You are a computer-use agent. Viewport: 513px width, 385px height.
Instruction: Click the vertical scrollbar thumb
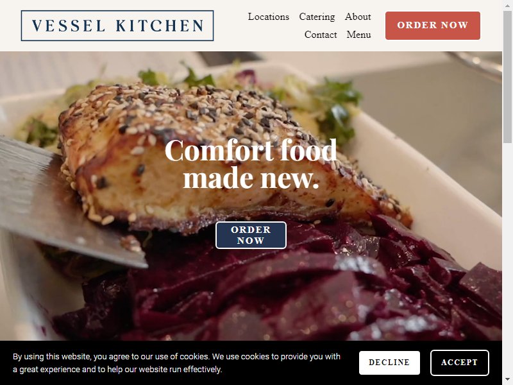point(507,77)
